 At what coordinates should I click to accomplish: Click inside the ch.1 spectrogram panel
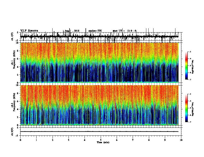[99, 63]
